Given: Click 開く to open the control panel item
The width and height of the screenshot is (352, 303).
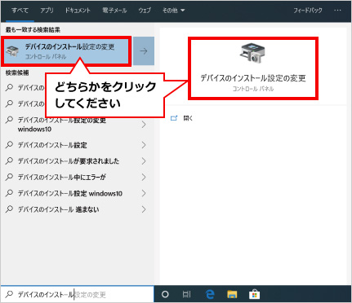Looking at the screenshot, I should [188, 118].
